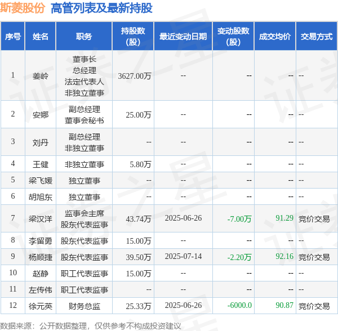Click the name 李留勇
Viewport: 338px width, 331px height.
41,241
